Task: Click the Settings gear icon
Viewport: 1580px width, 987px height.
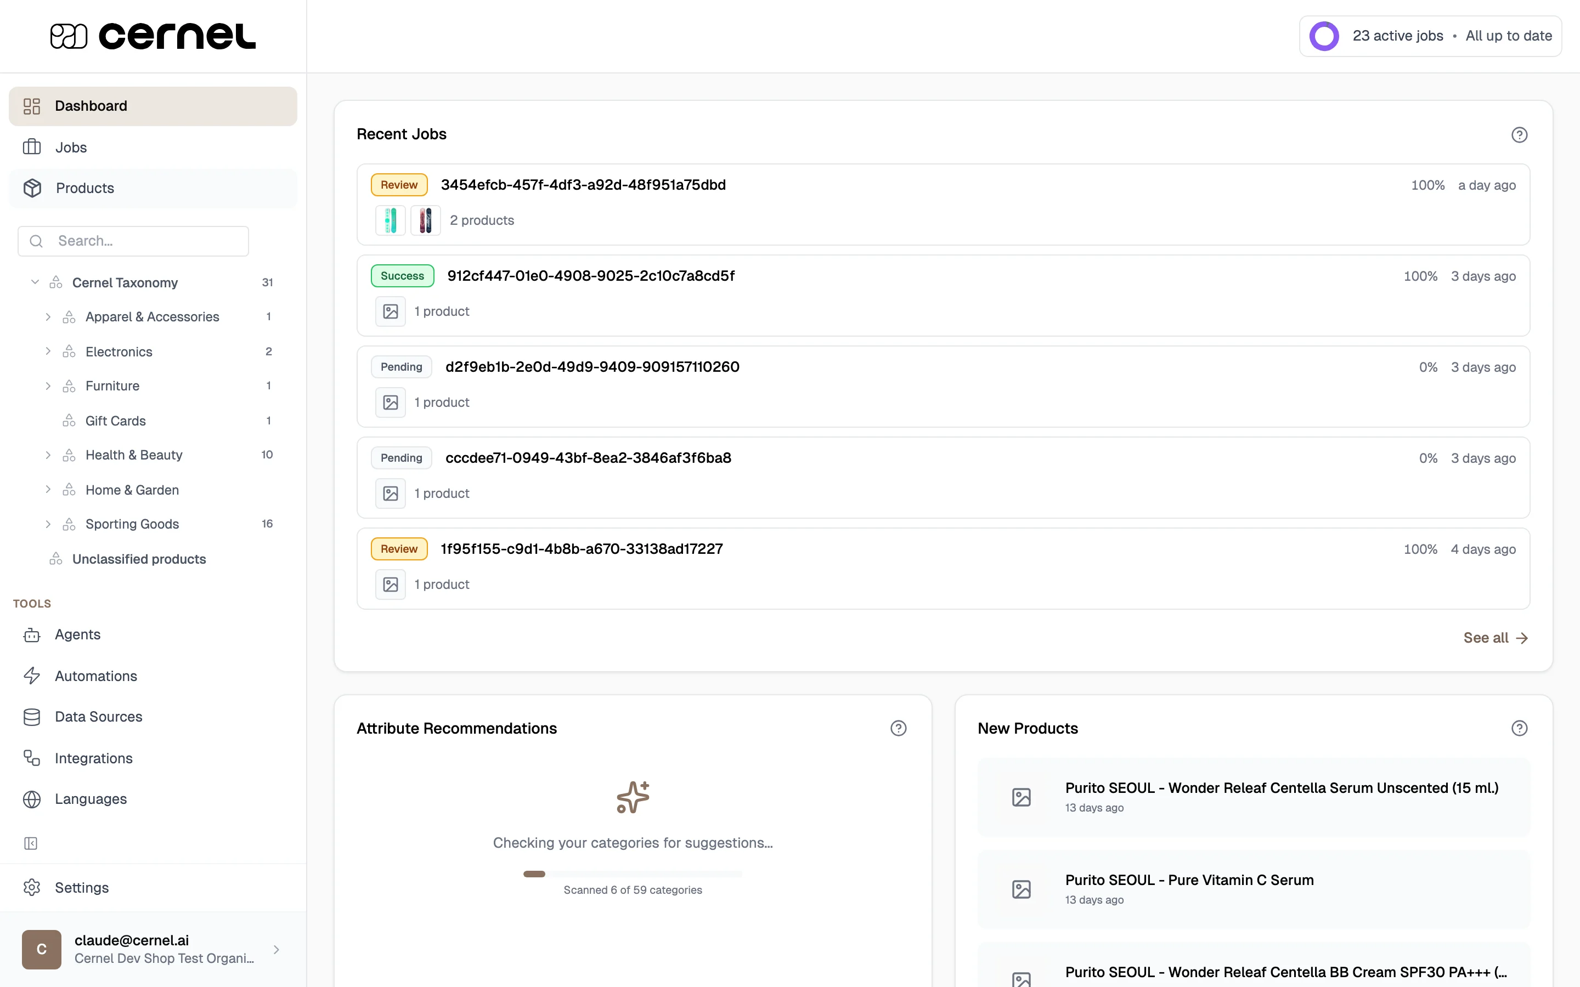Action: click(32, 888)
